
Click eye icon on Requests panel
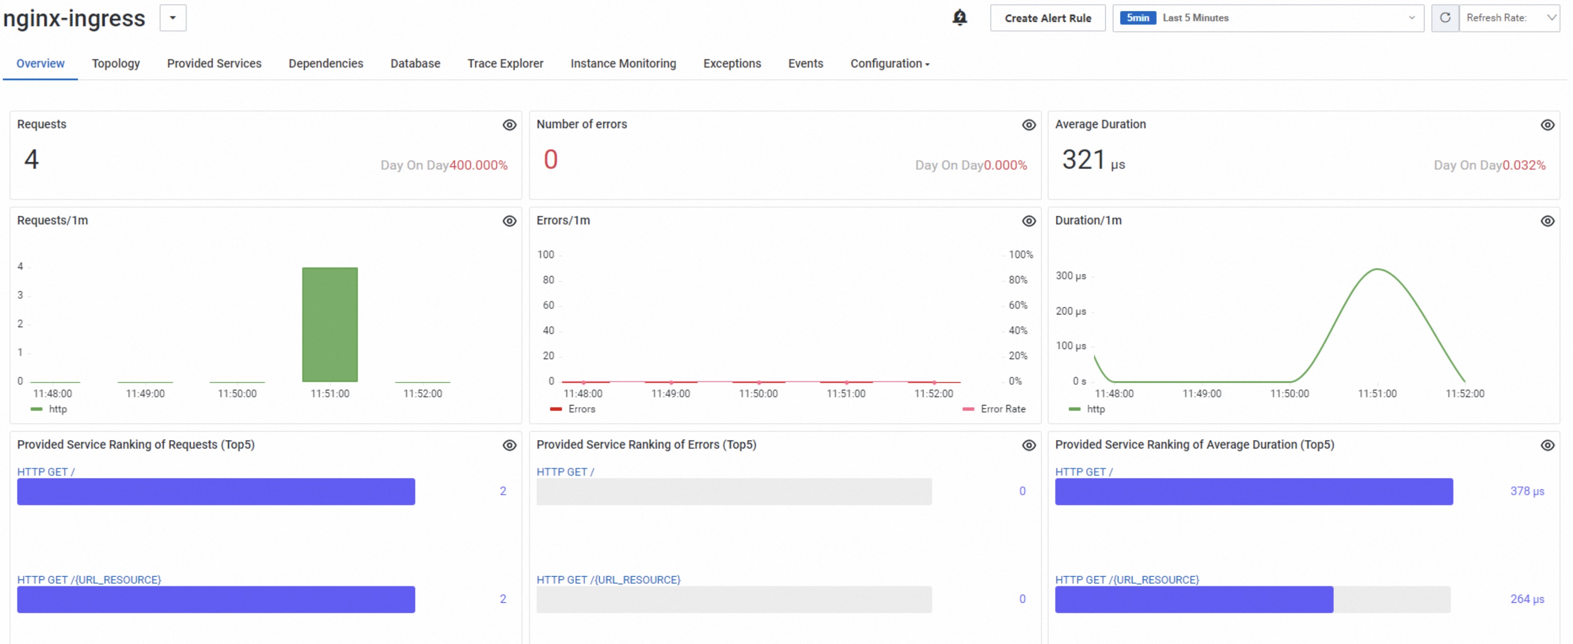(x=509, y=125)
